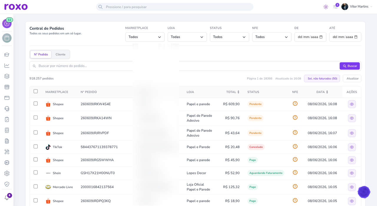Open the headset support sidebar icon

tap(7, 109)
